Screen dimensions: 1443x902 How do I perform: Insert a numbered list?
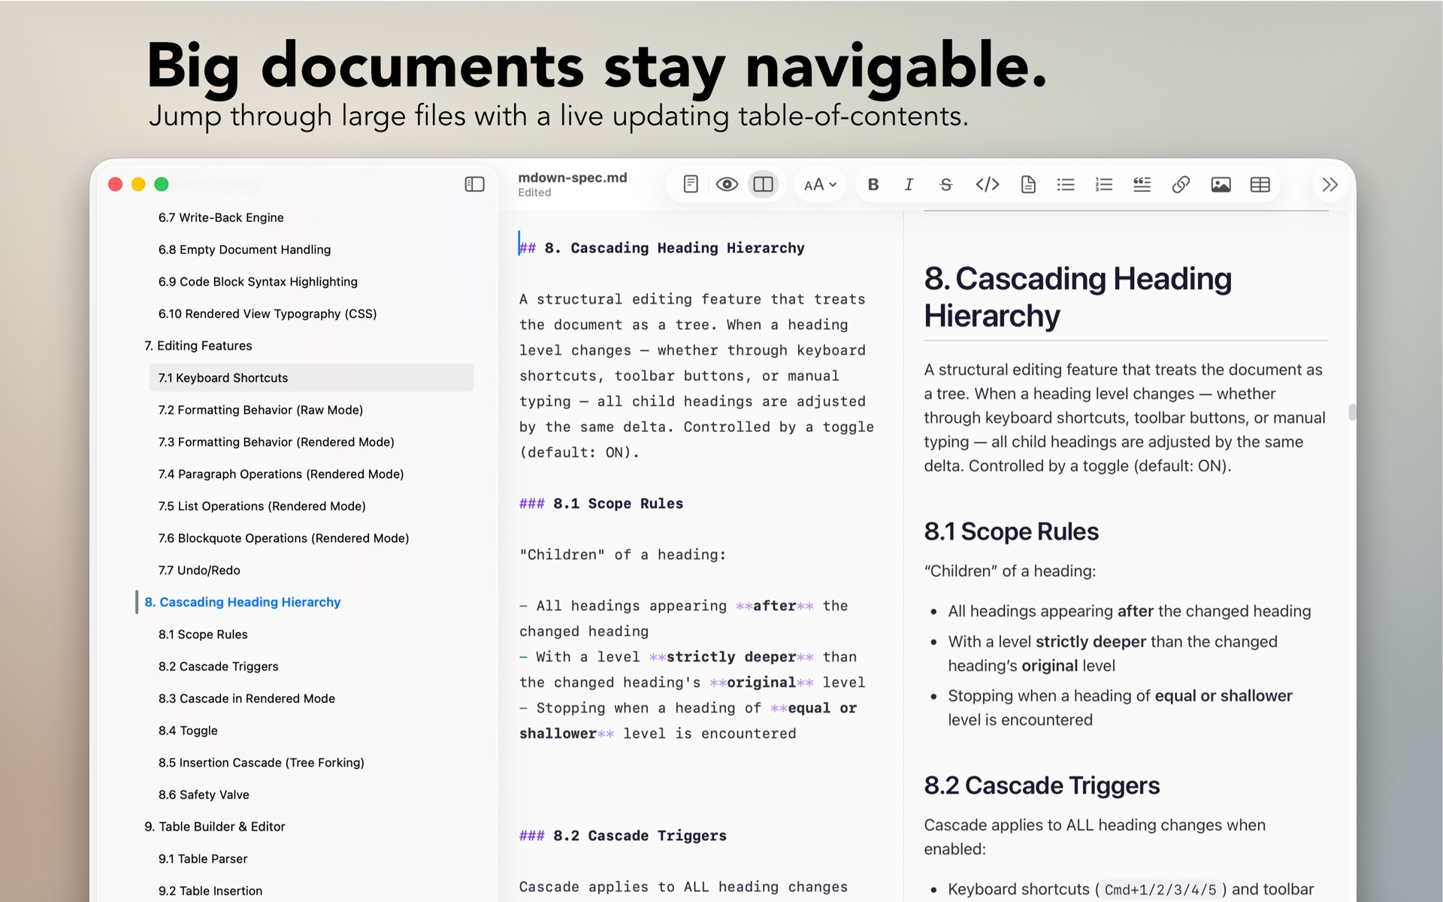click(1104, 184)
